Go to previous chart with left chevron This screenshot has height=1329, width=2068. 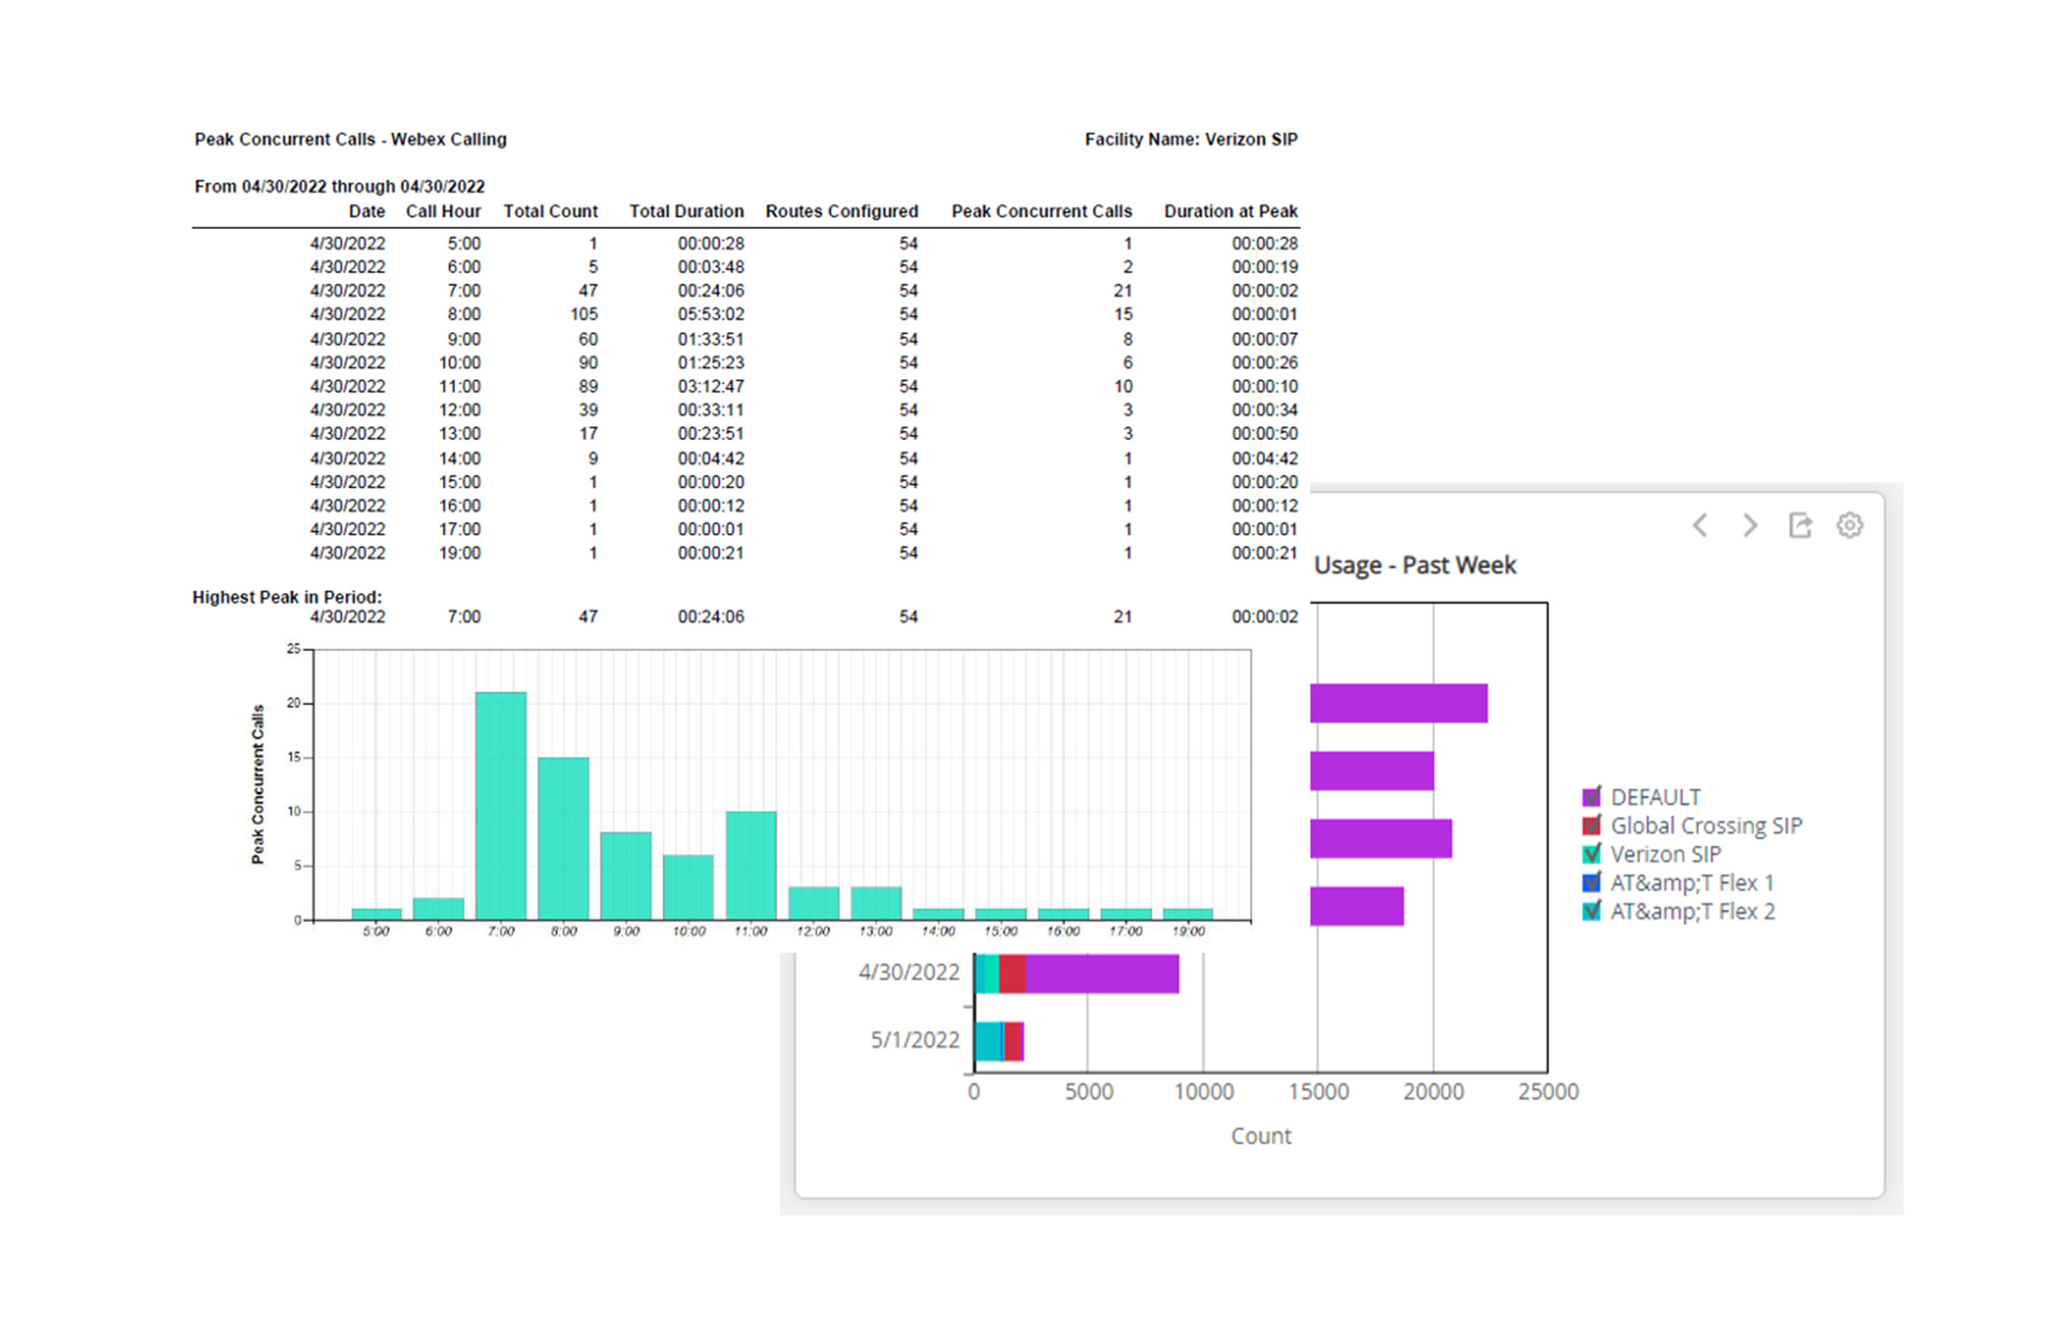tap(1699, 525)
